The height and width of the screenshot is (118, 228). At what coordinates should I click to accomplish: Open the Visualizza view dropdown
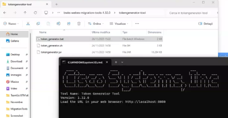[x=119, y=24]
